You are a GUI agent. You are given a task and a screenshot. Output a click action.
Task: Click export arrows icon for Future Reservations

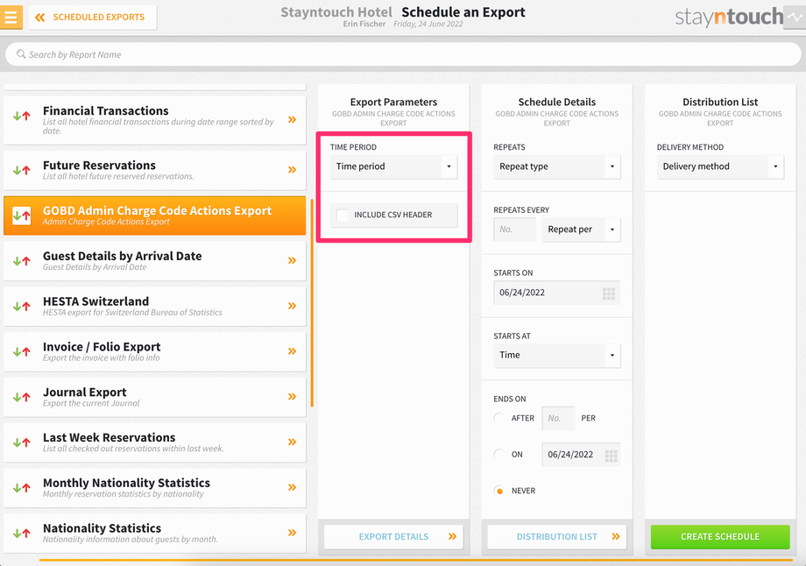tap(22, 170)
